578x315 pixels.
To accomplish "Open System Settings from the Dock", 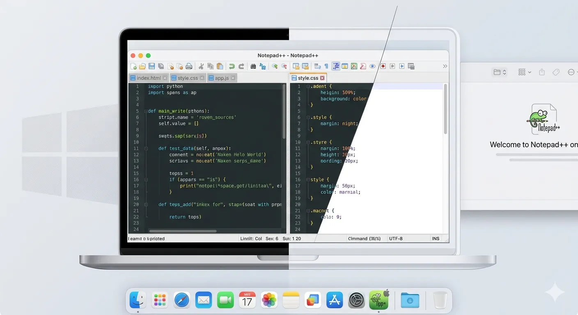I will (x=357, y=300).
